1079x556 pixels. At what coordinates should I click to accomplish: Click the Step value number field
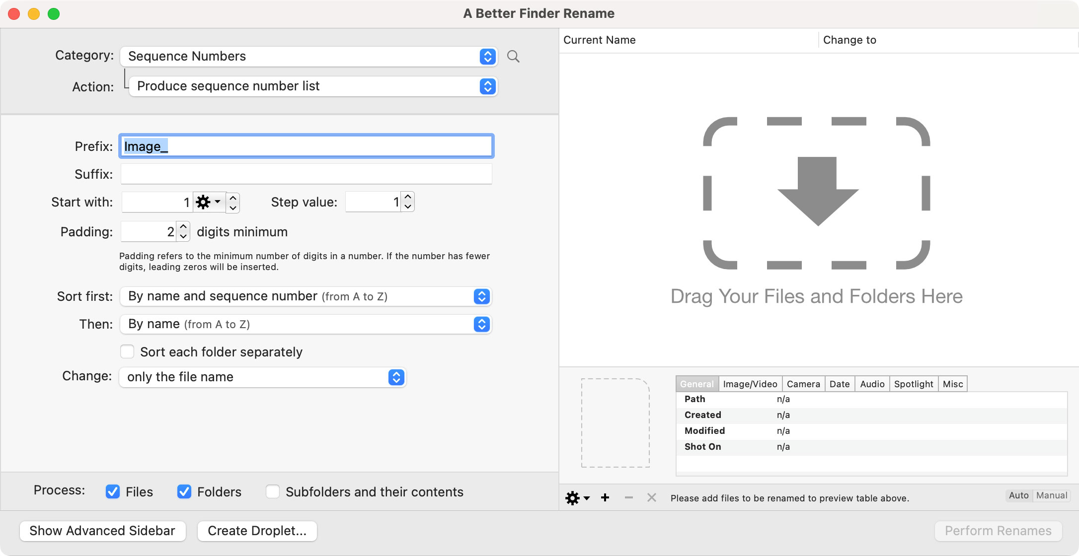373,202
